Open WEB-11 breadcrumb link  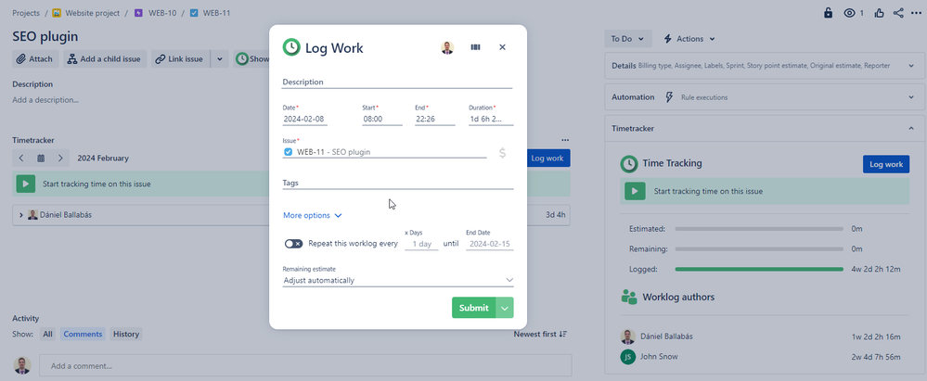pyautogui.click(x=216, y=13)
